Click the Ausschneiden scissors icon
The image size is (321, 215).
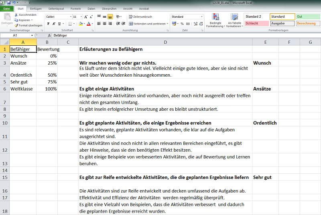coord(16,15)
